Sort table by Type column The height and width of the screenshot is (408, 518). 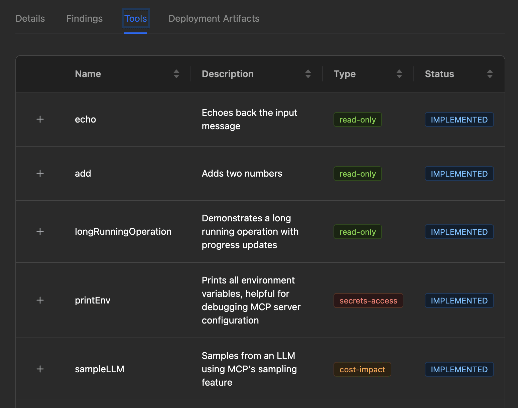[x=399, y=74]
